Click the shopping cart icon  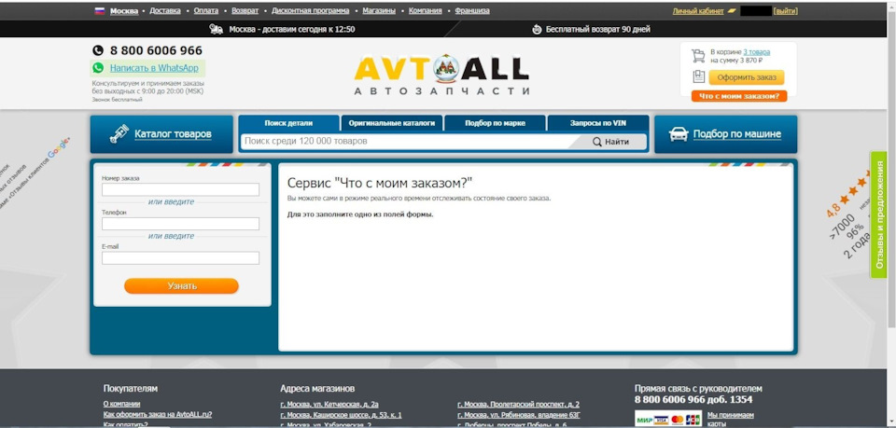698,55
